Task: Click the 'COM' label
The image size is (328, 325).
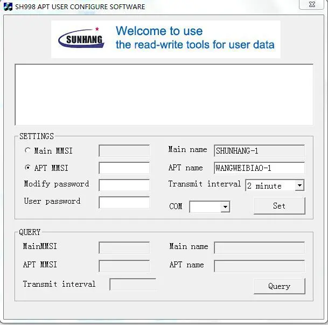Action: tap(176, 206)
